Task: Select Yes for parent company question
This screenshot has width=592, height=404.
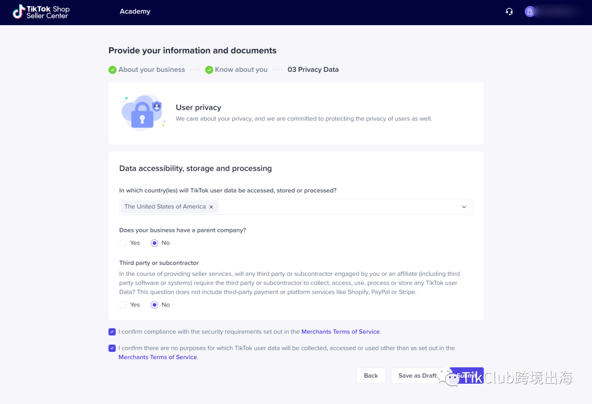Action: click(x=123, y=243)
